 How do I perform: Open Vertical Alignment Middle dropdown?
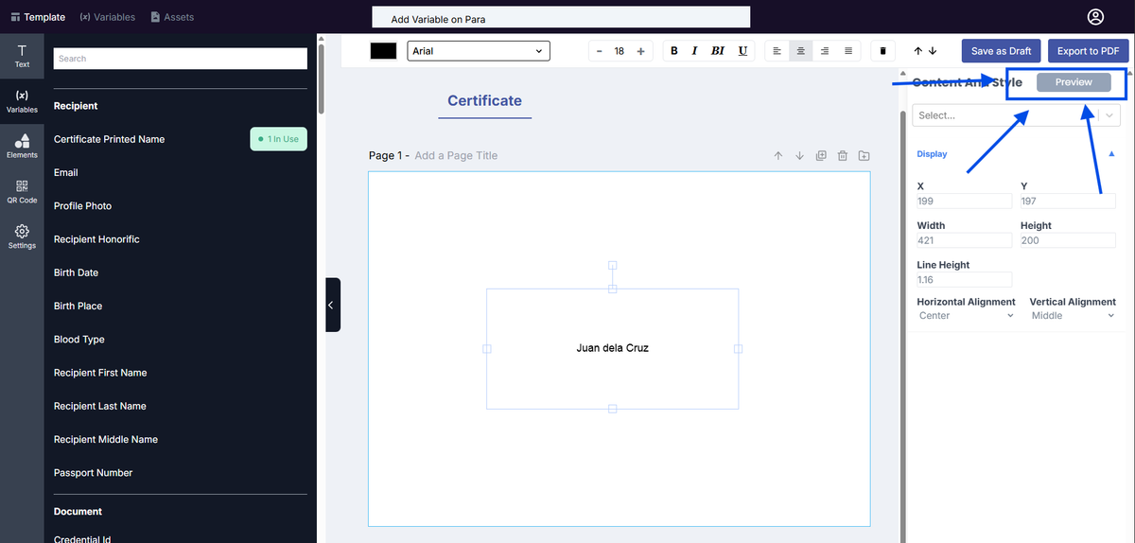tap(1073, 316)
